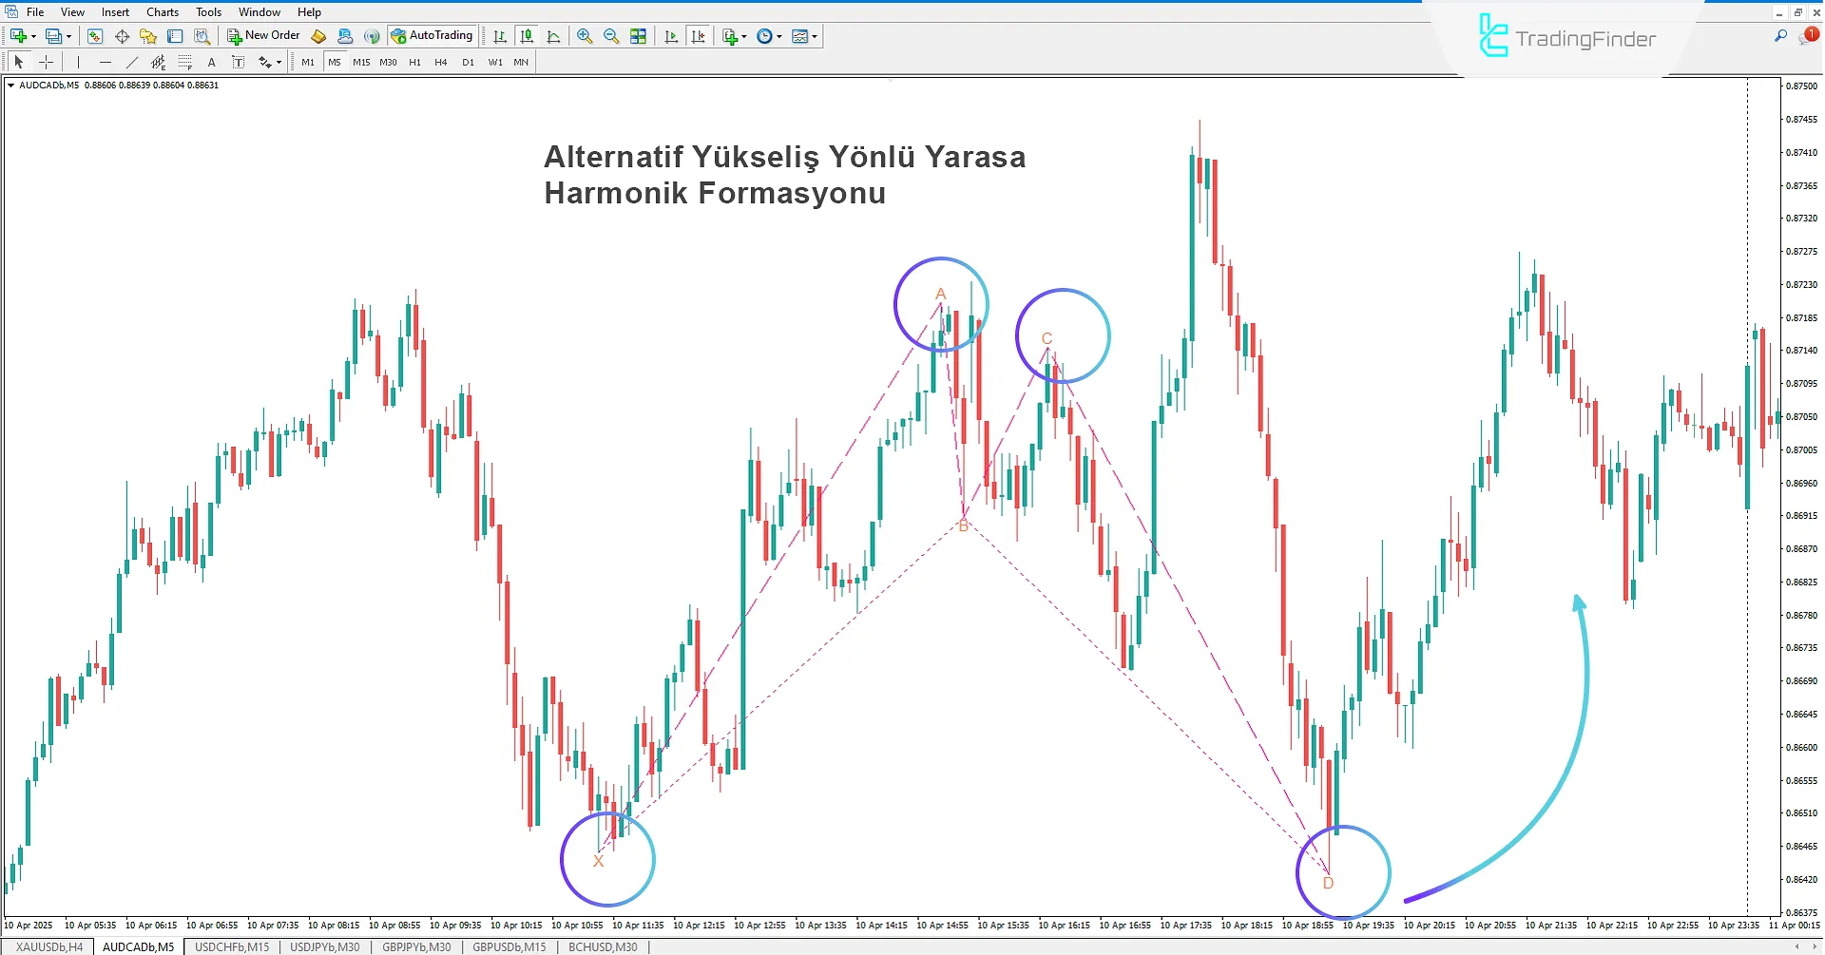
Task: Insert a text label on the chart
Action: click(239, 62)
